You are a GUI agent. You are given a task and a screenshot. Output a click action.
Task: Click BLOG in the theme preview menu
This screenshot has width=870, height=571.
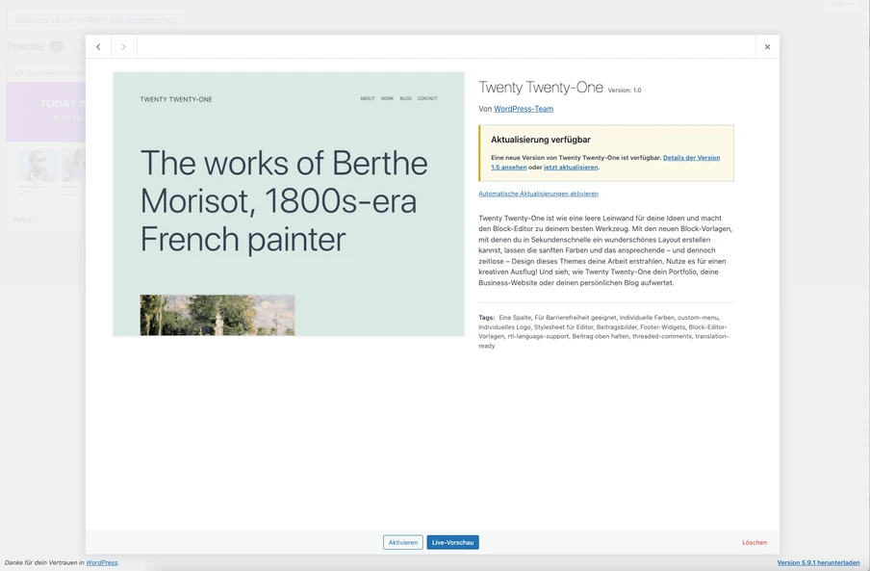pos(405,98)
